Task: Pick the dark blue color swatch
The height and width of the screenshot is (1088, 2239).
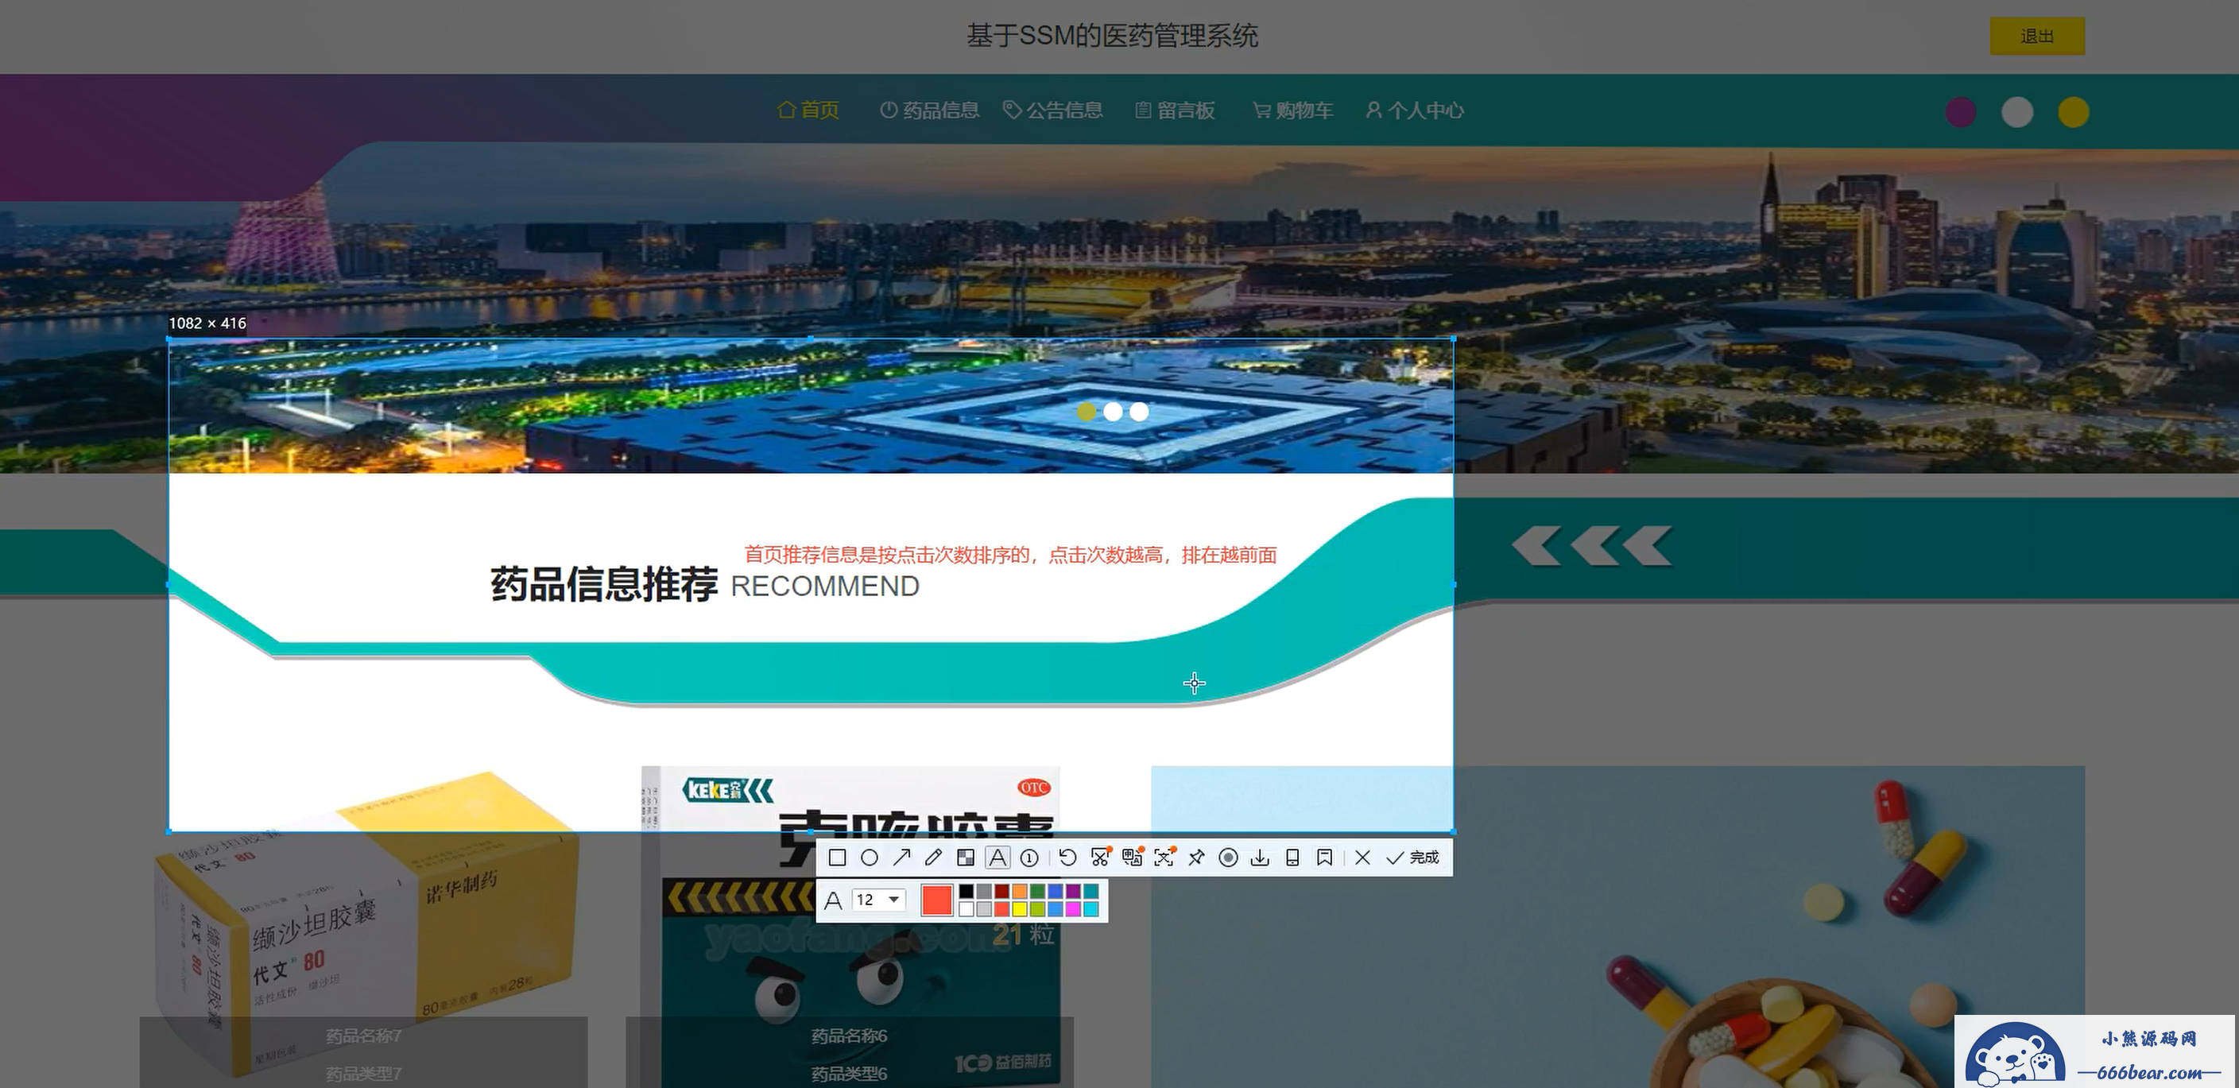Action: point(1056,892)
